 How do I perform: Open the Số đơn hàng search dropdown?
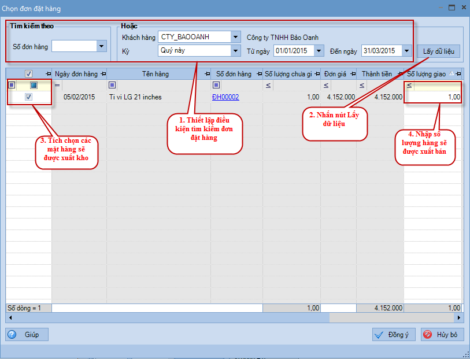pos(102,46)
